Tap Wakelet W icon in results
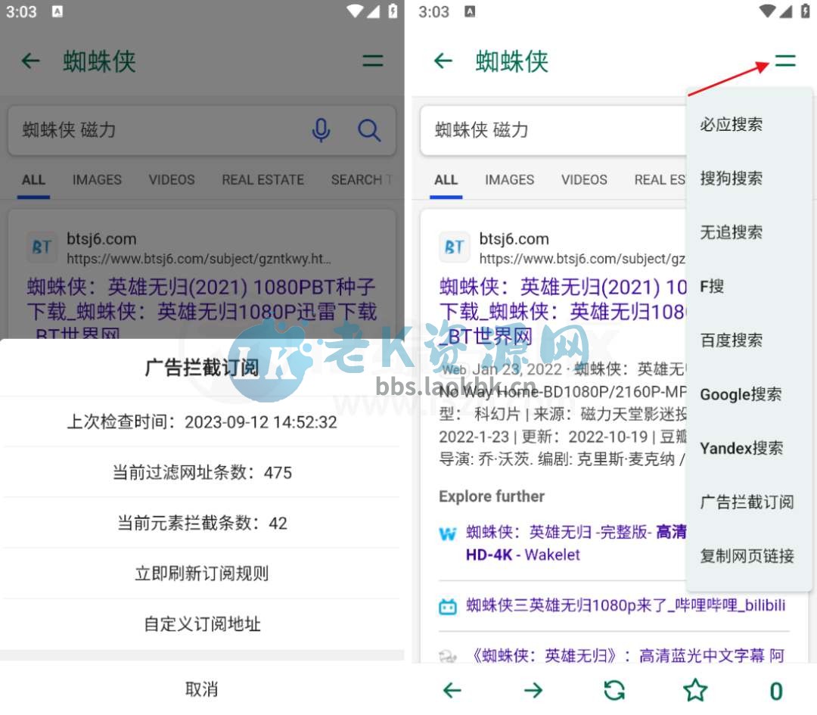 point(448,533)
